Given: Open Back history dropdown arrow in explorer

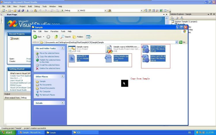Looking at the screenshot, I should tap(43, 37).
